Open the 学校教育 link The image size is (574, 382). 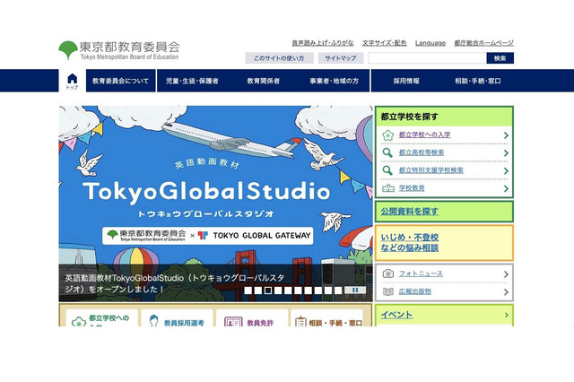pos(412,188)
